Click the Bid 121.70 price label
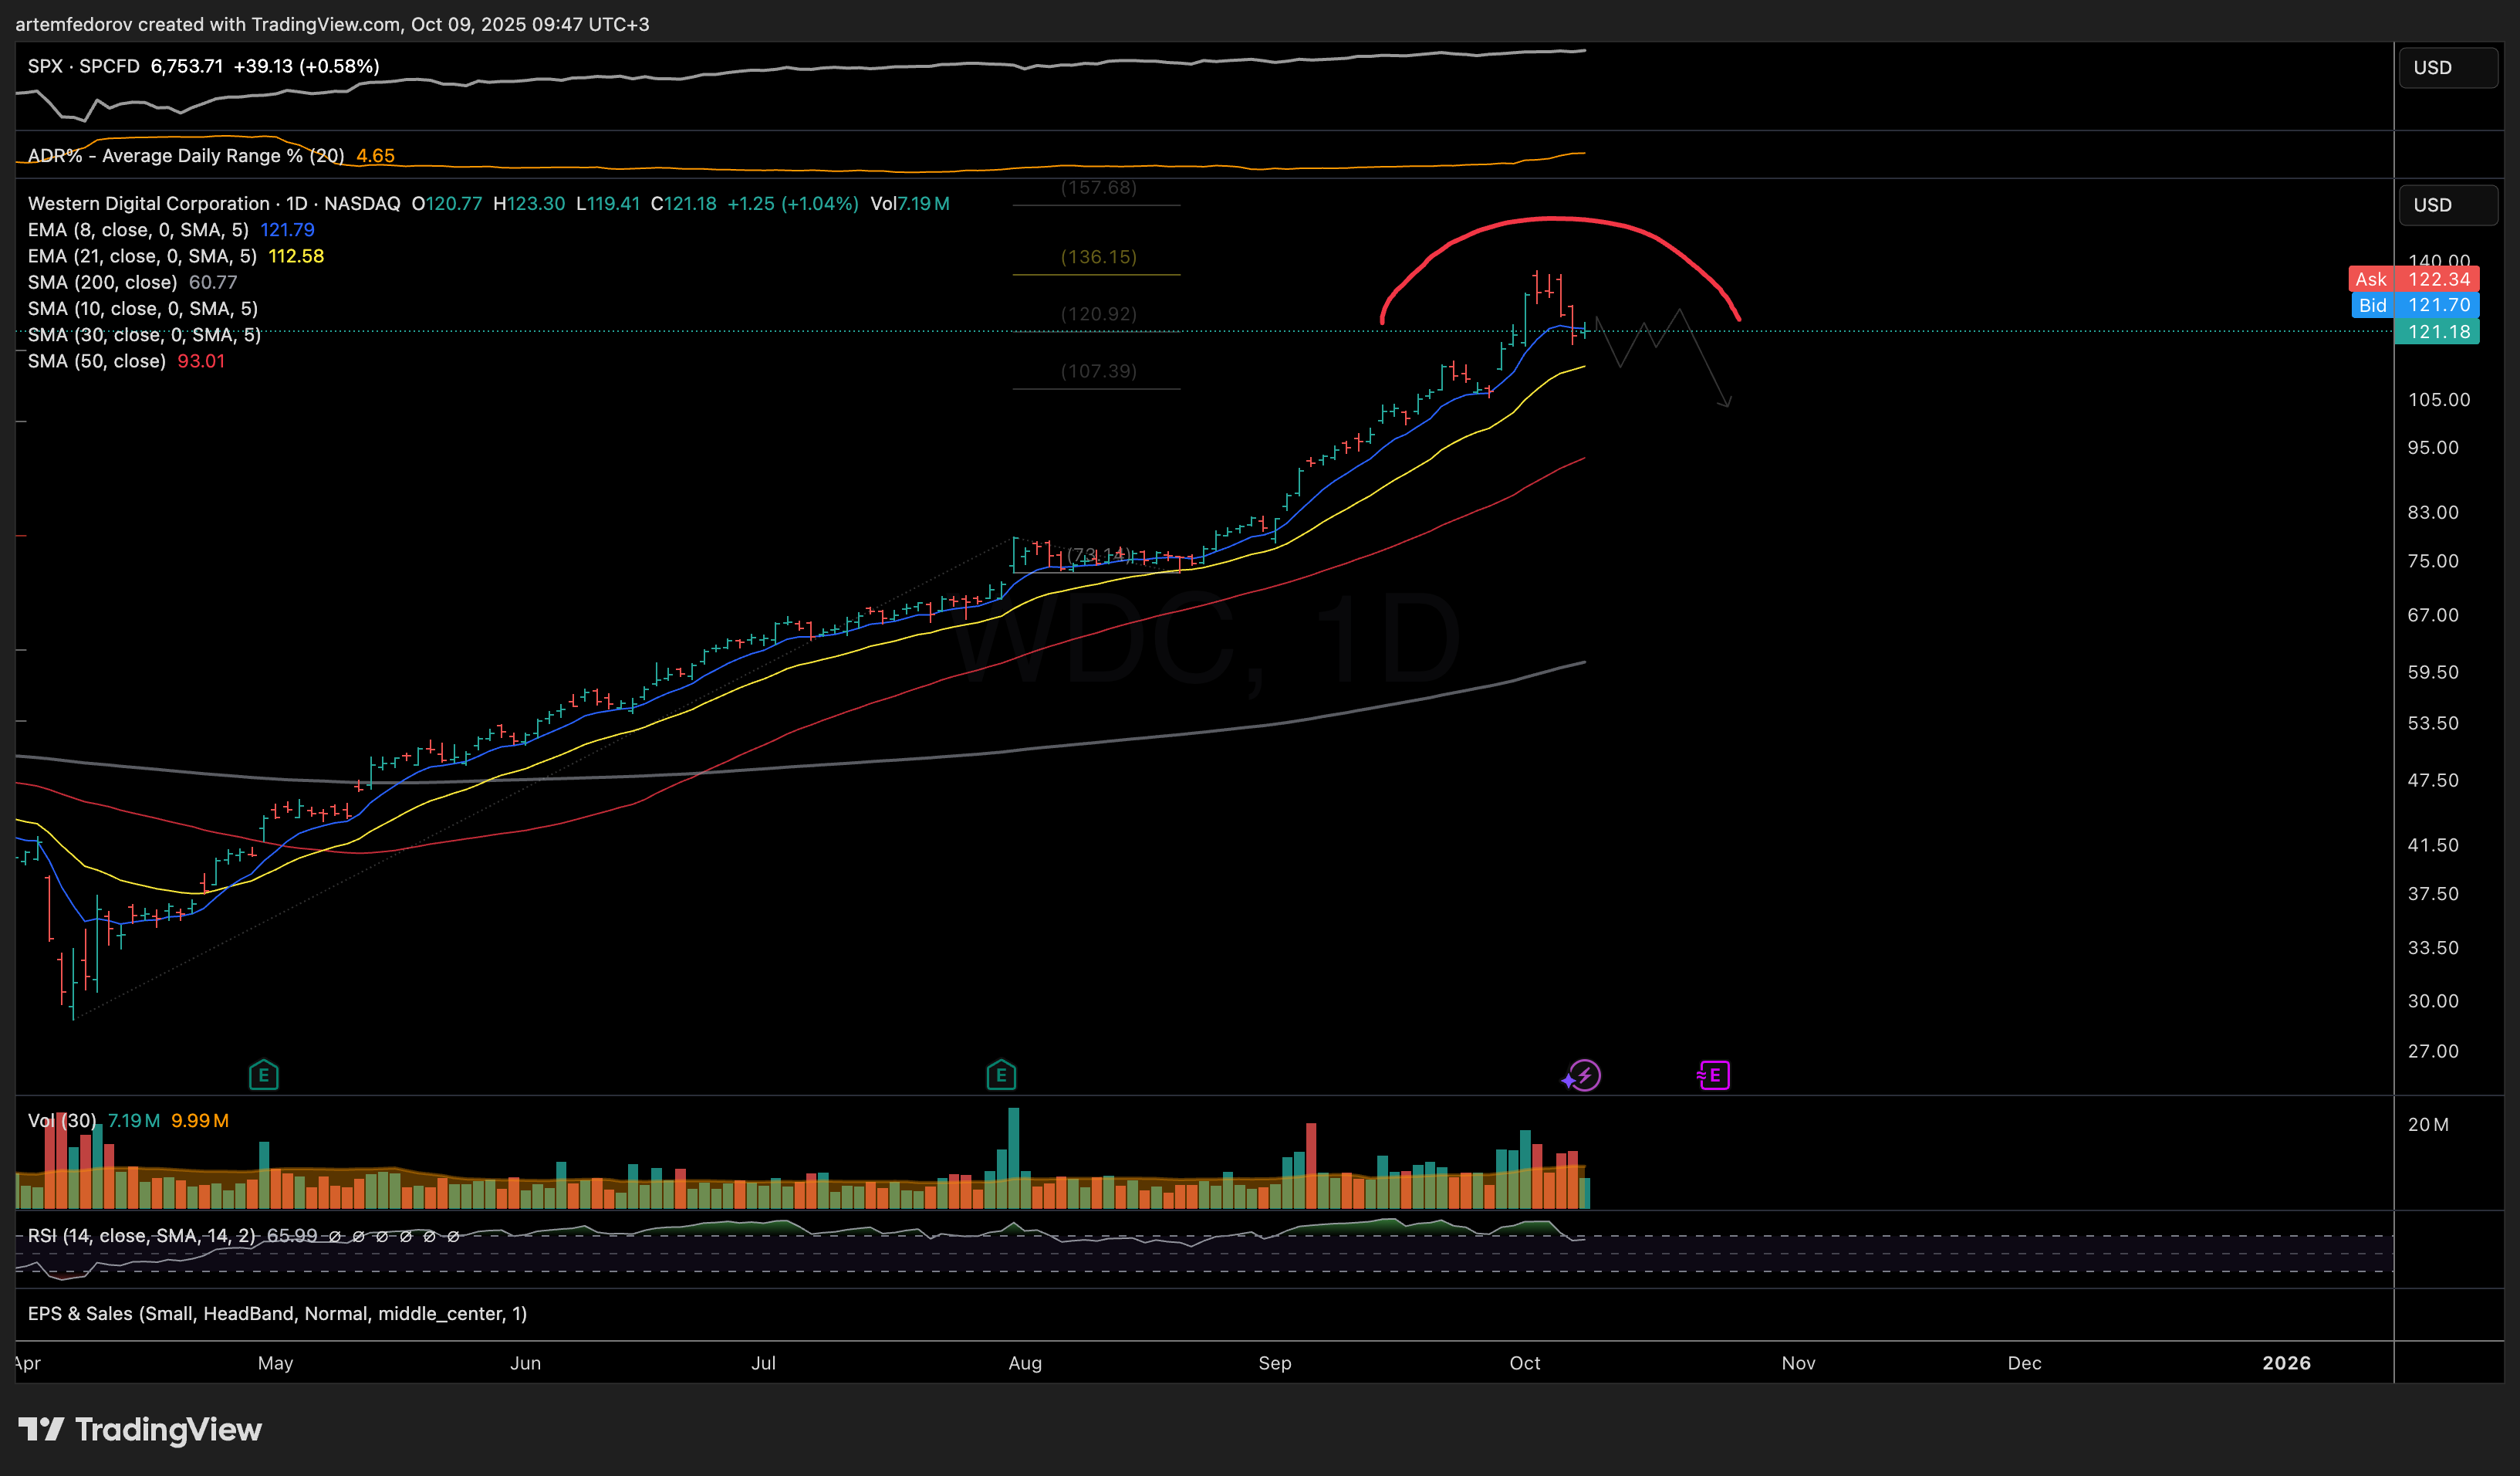The width and height of the screenshot is (2520, 1476). (x=2414, y=305)
